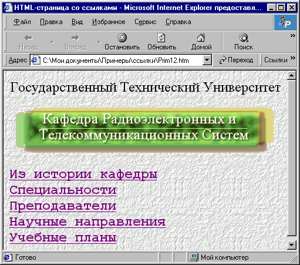Click the green Кафедра Радиоэлектронных banner image
The width and height of the screenshot is (300, 265).
(x=144, y=130)
